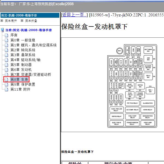This screenshot has width=164, height=164.
Task: Click the page icon next to 第7章
Action: [x=7, y=74]
